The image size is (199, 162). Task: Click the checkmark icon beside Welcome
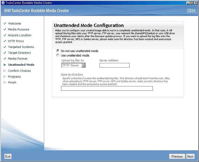click(x=5, y=23)
